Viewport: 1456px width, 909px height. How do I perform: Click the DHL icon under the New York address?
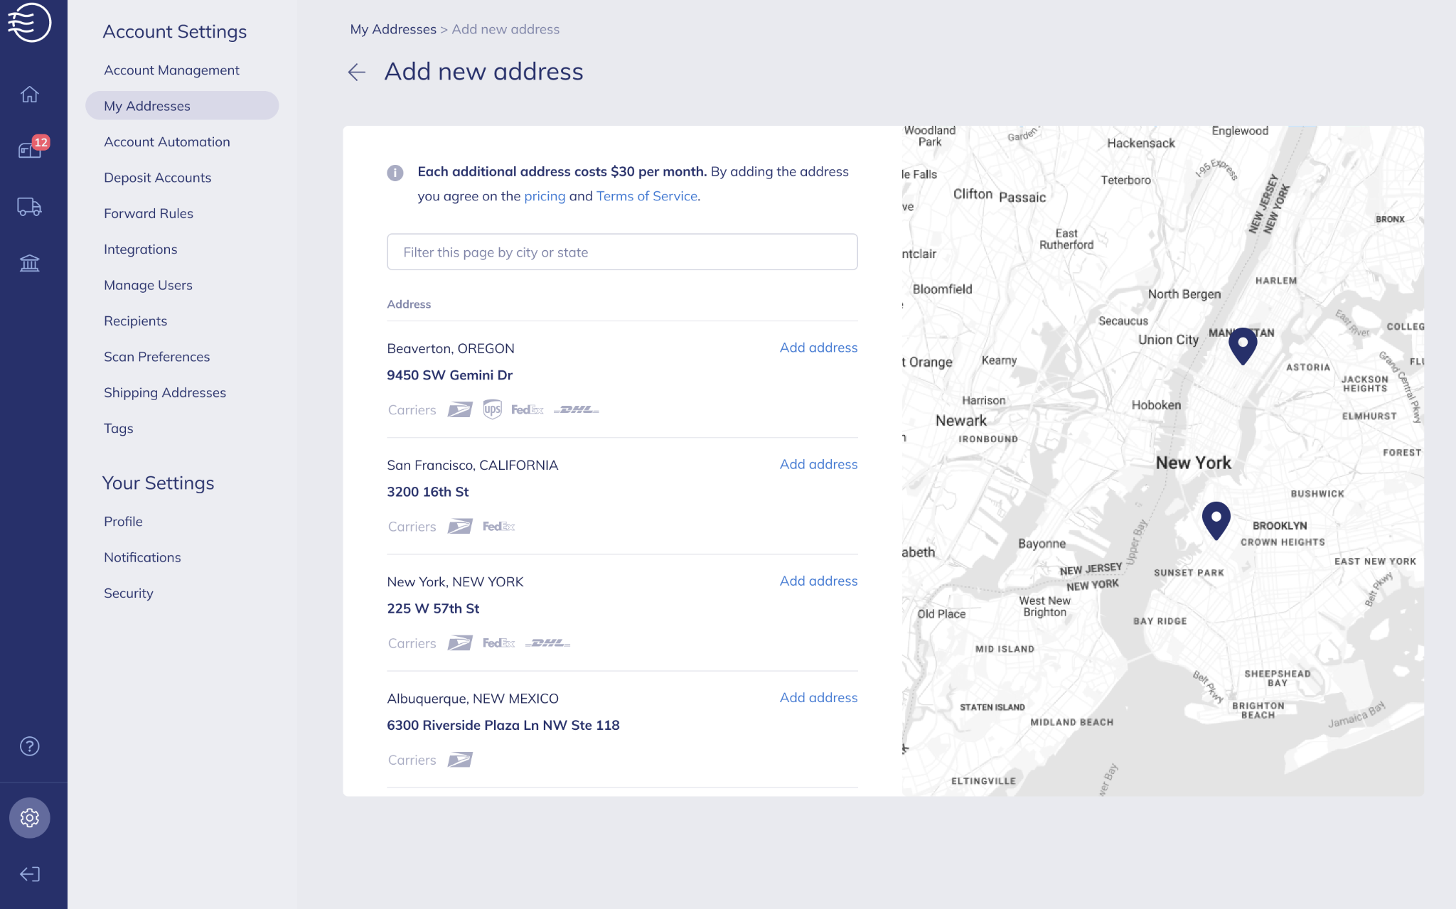coord(547,642)
